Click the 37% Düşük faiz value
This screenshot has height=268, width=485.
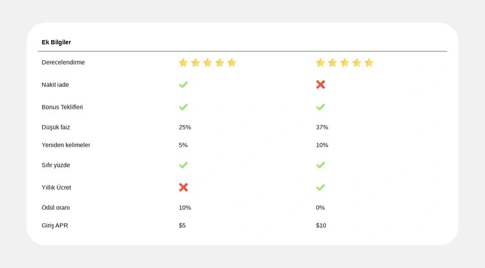pyautogui.click(x=322, y=127)
